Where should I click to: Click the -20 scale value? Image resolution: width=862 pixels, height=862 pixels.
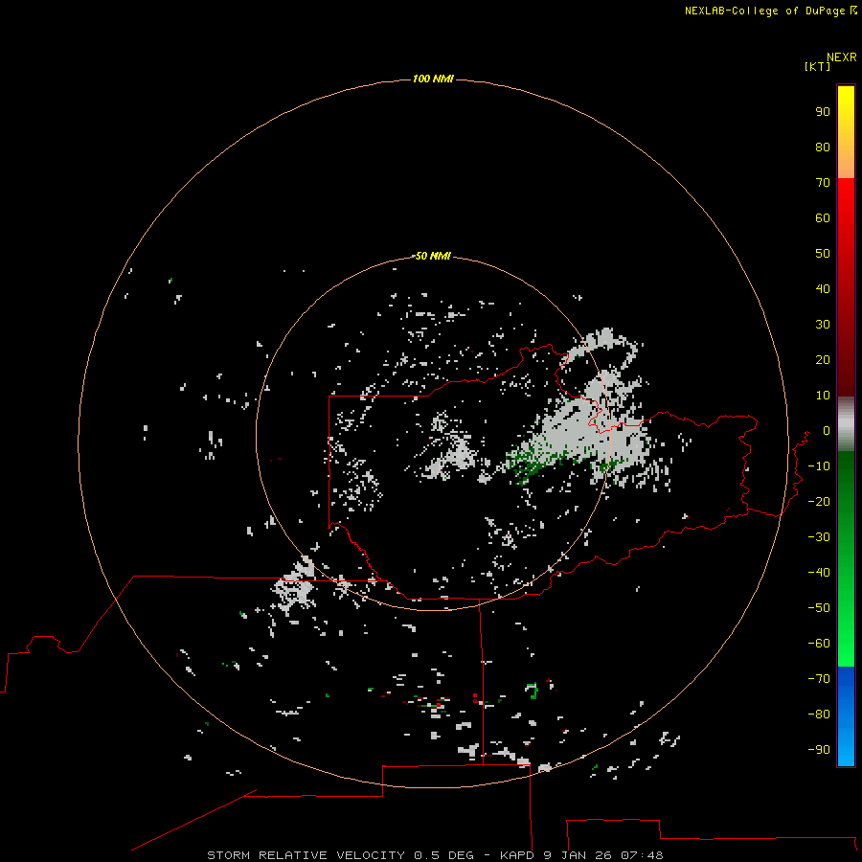tap(819, 501)
